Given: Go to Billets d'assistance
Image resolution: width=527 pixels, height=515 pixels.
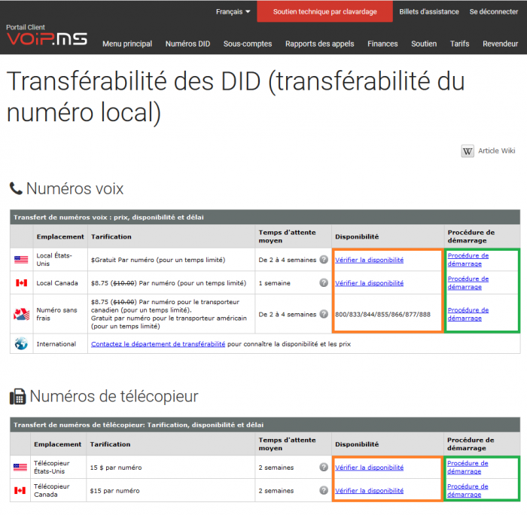Looking at the screenshot, I should click(429, 12).
